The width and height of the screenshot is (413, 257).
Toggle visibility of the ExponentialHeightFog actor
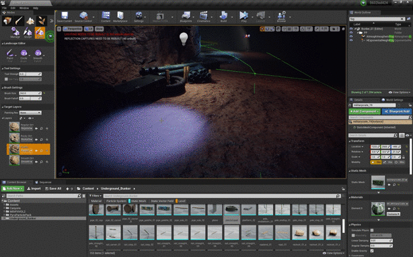tap(351, 40)
